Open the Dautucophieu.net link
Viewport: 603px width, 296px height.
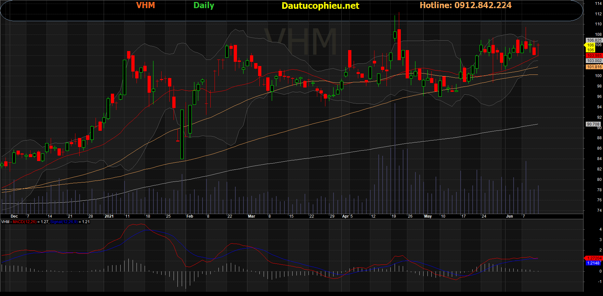tap(320, 6)
